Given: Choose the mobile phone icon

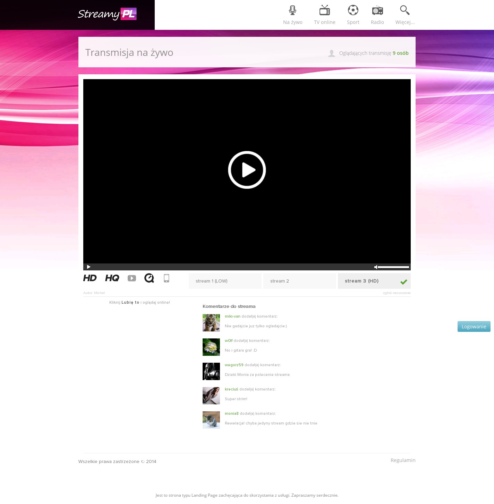Looking at the screenshot, I should click(x=167, y=278).
